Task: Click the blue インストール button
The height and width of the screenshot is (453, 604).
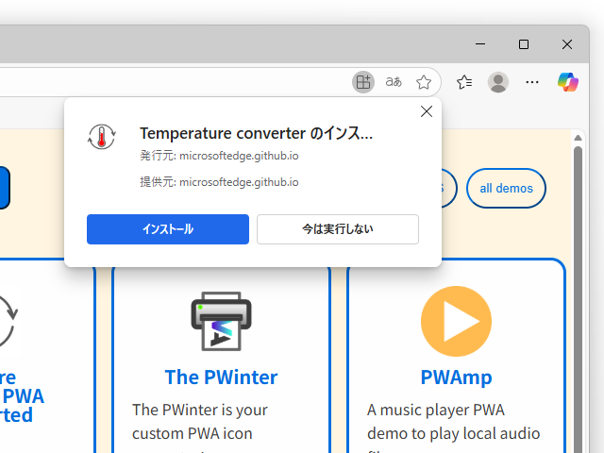Action: [168, 229]
